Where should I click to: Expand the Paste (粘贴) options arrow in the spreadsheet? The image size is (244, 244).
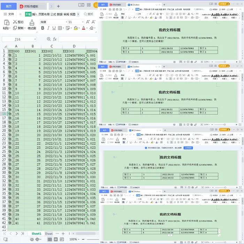point(10,28)
